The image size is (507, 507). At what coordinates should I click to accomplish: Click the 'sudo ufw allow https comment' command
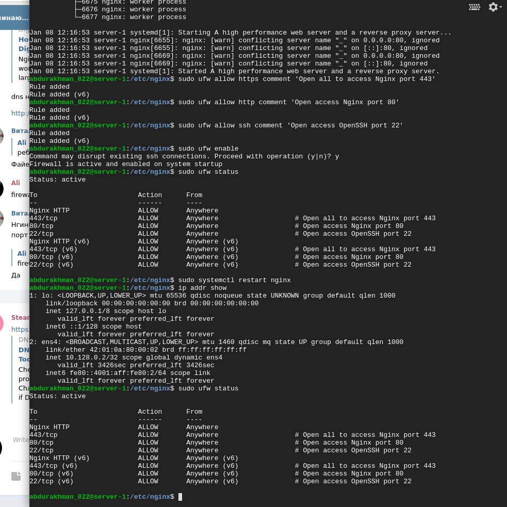point(306,79)
